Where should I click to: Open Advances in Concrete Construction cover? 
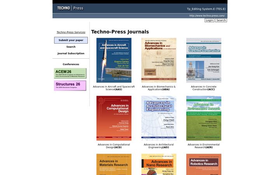204,60
